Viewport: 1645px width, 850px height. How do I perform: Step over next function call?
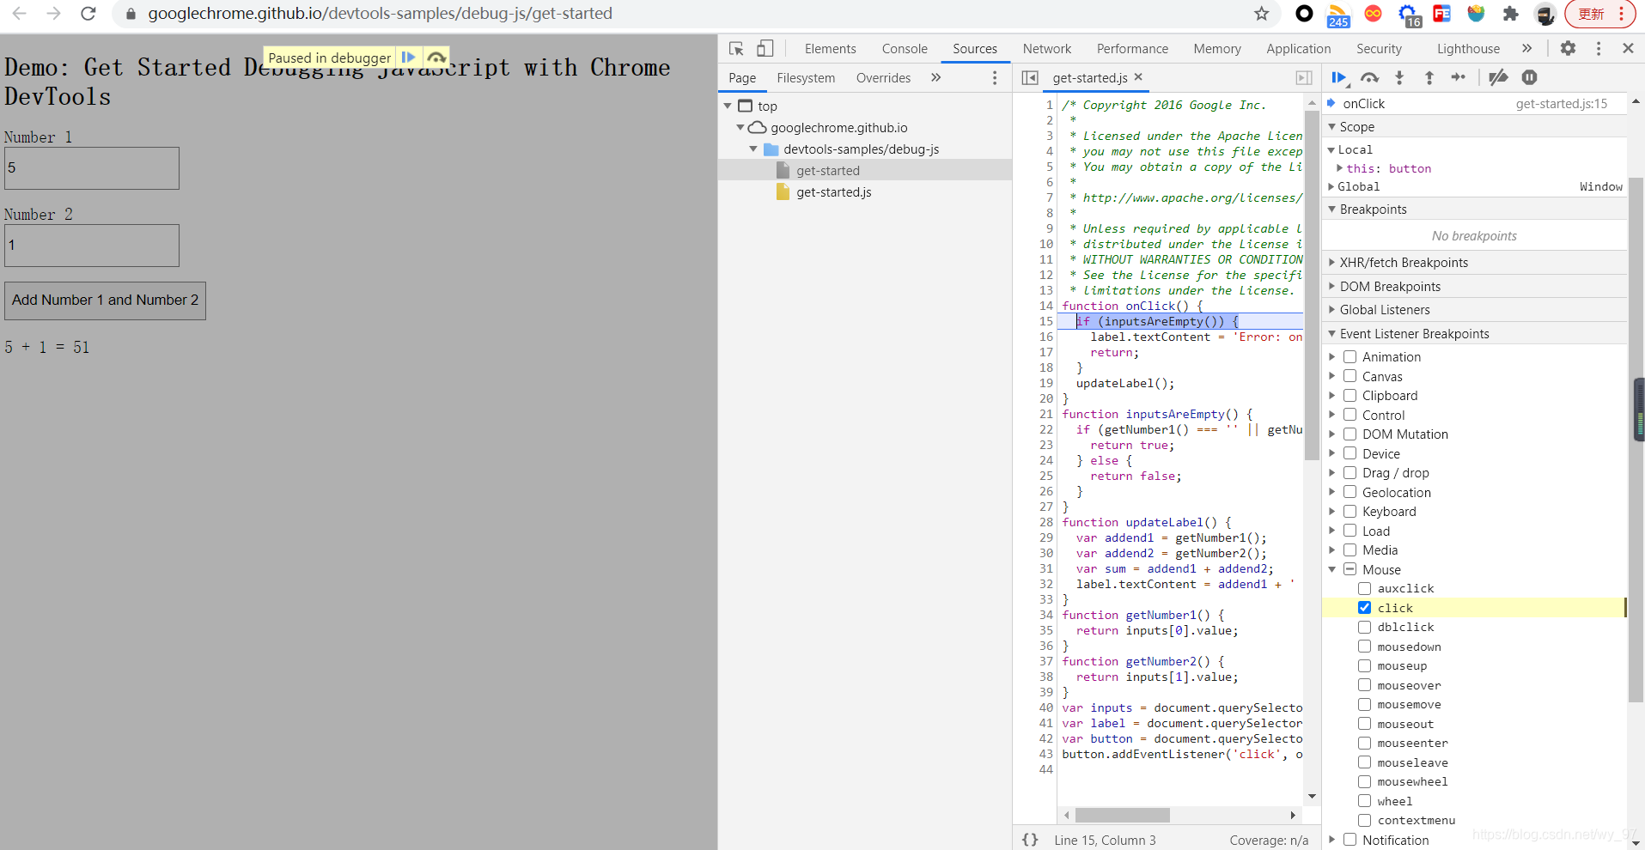(1369, 77)
